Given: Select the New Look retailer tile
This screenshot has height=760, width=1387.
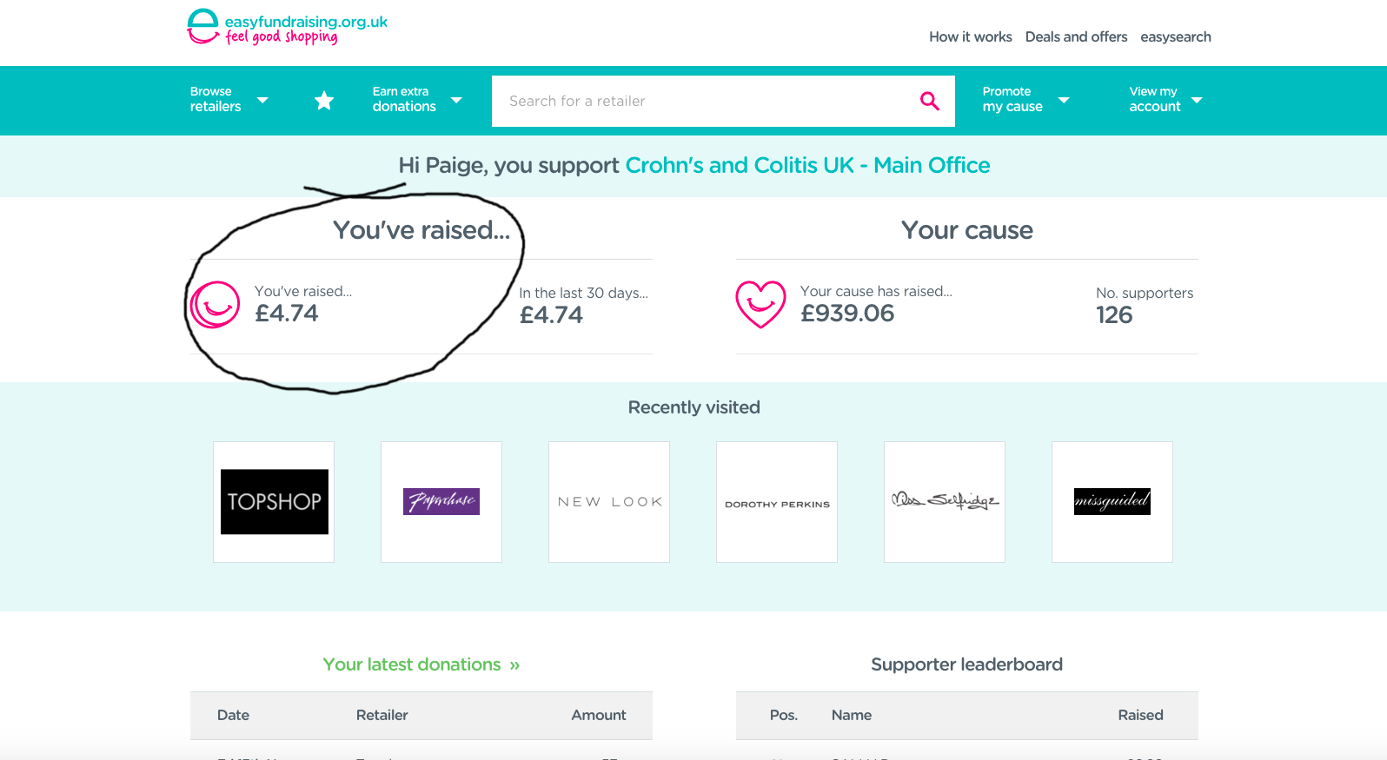Looking at the screenshot, I should point(609,502).
